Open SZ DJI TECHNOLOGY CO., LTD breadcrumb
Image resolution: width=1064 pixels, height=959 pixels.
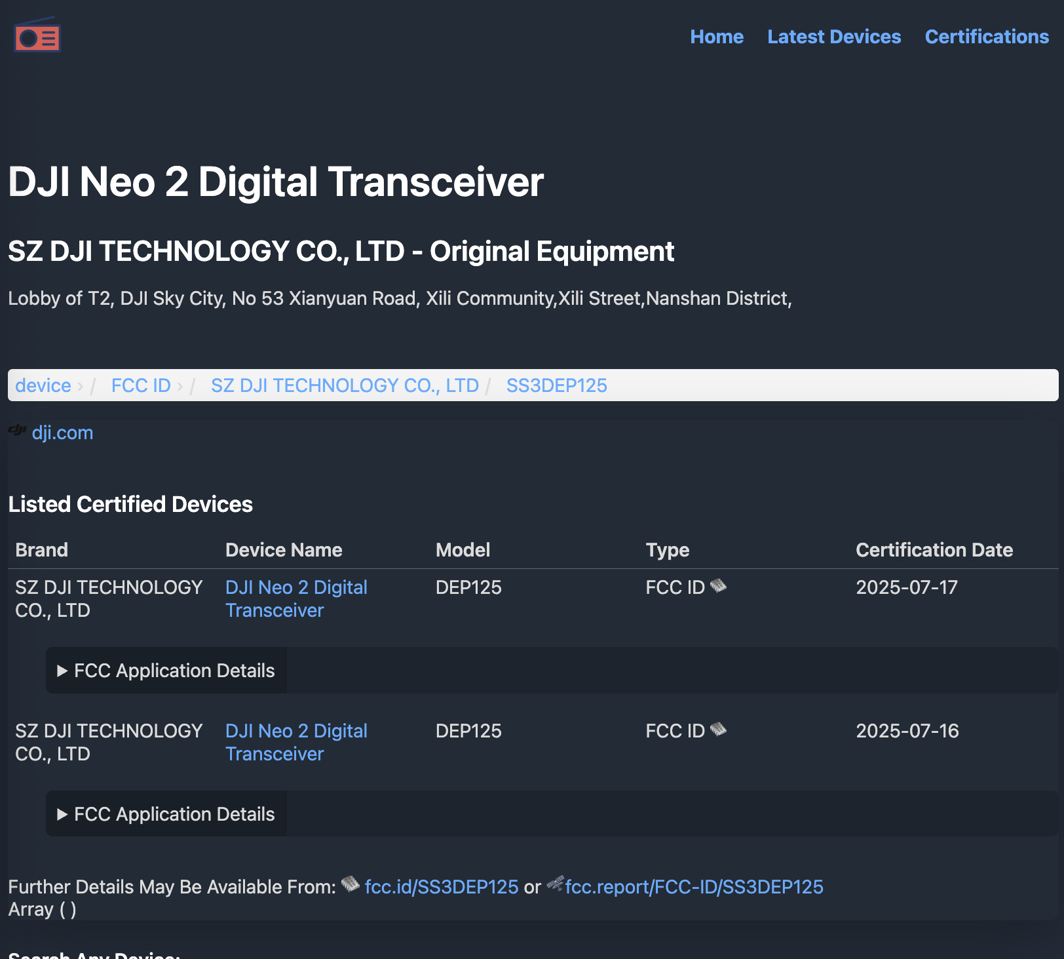click(345, 385)
